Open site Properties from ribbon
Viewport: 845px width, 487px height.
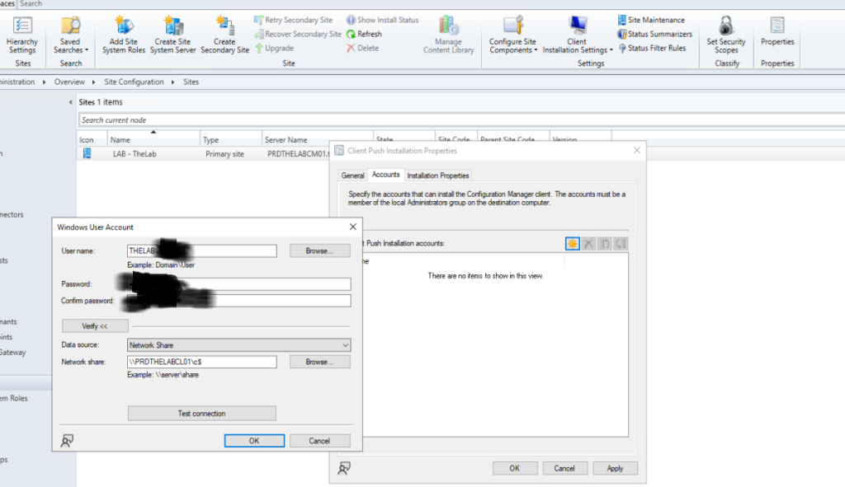777,31
